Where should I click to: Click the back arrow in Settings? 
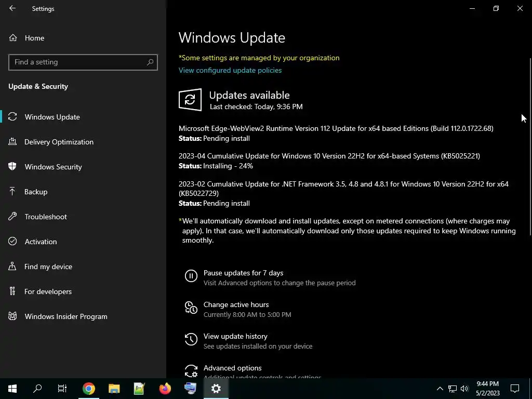click(12, 8)
